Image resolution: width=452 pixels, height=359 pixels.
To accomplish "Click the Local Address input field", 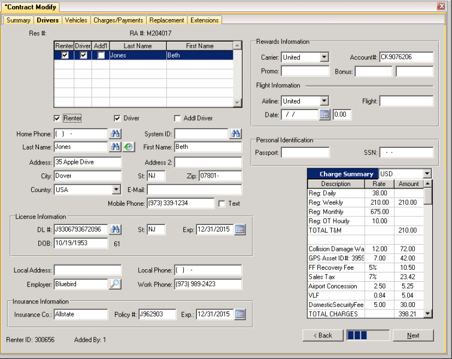I will [x=87, y=270].
